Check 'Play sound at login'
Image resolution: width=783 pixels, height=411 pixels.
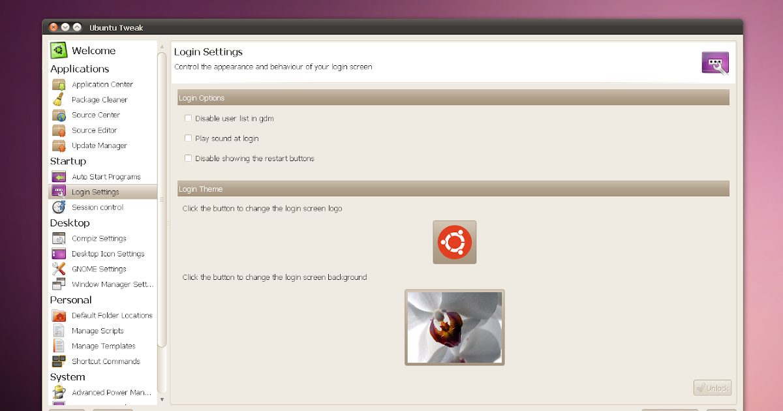[188, 138]
